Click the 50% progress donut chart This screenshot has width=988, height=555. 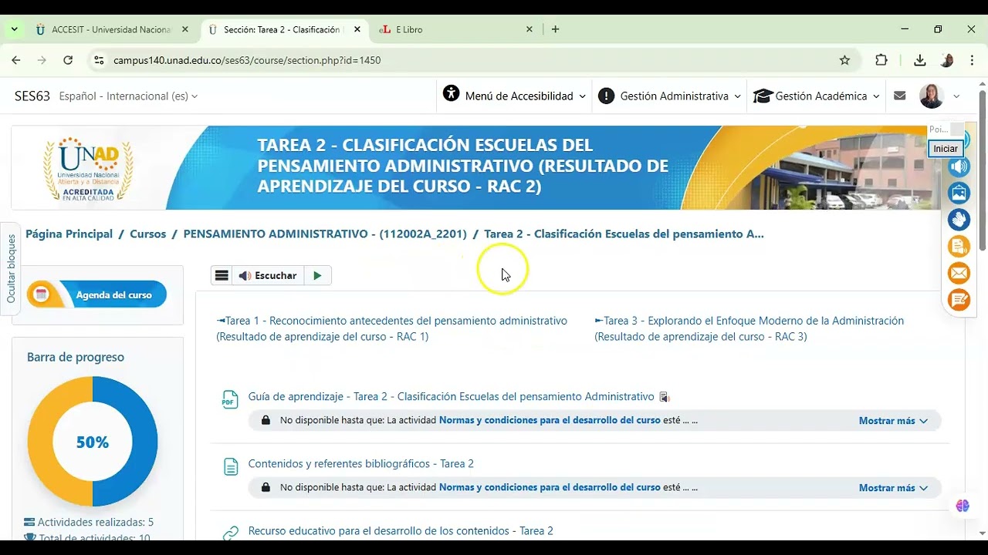point(93,442)
